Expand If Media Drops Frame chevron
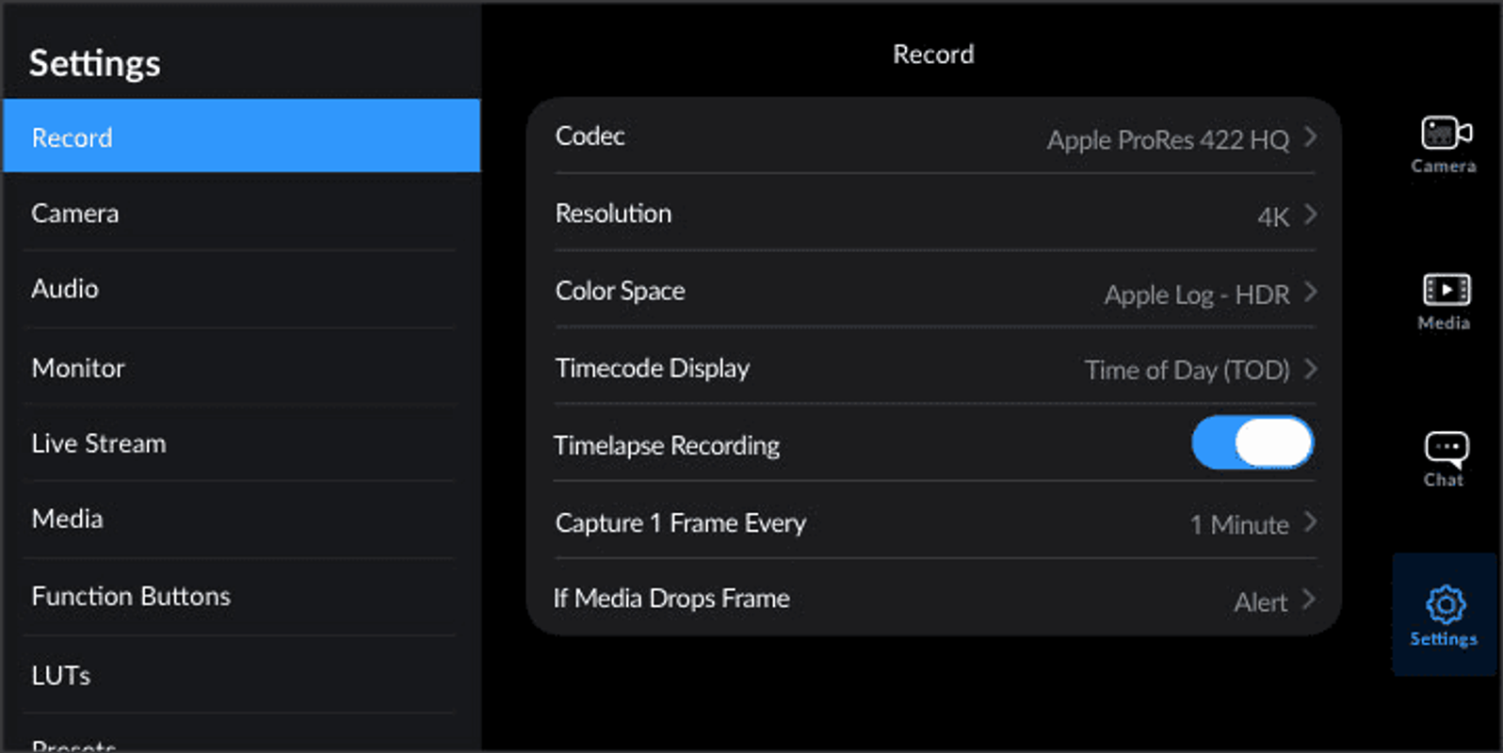This screenshot has width=1503, height=753. (x=1308, y=599)
